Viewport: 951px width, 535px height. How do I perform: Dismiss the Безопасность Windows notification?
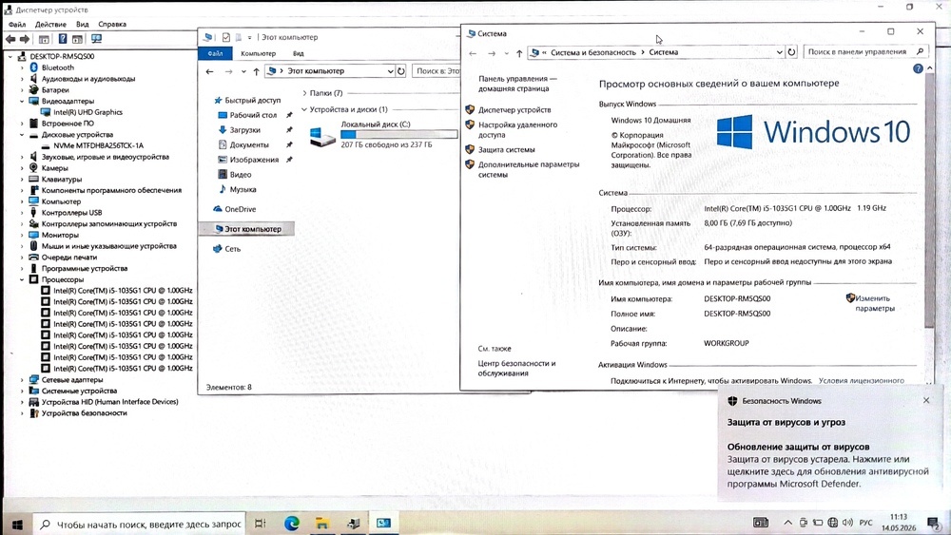coord(926,400)
